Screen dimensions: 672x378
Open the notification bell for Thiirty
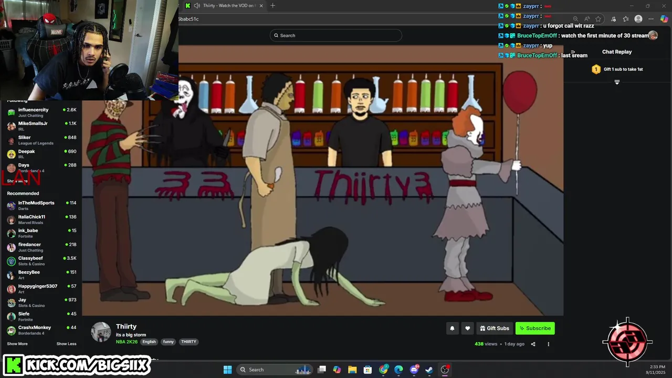452,328
